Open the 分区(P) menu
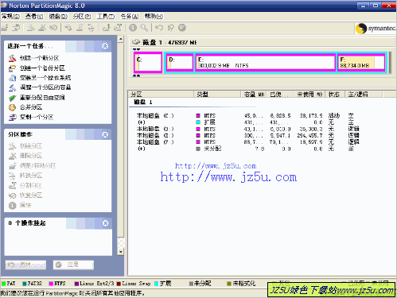397x298 pixels. point(82,17)
